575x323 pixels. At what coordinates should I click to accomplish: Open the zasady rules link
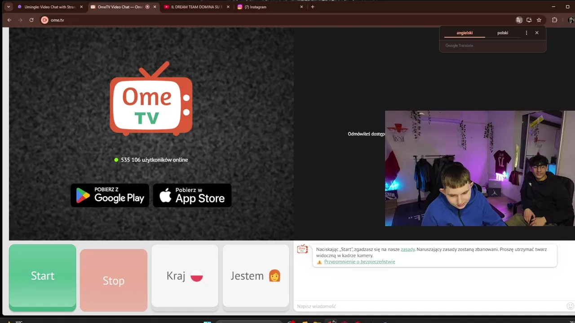[408, 249]
